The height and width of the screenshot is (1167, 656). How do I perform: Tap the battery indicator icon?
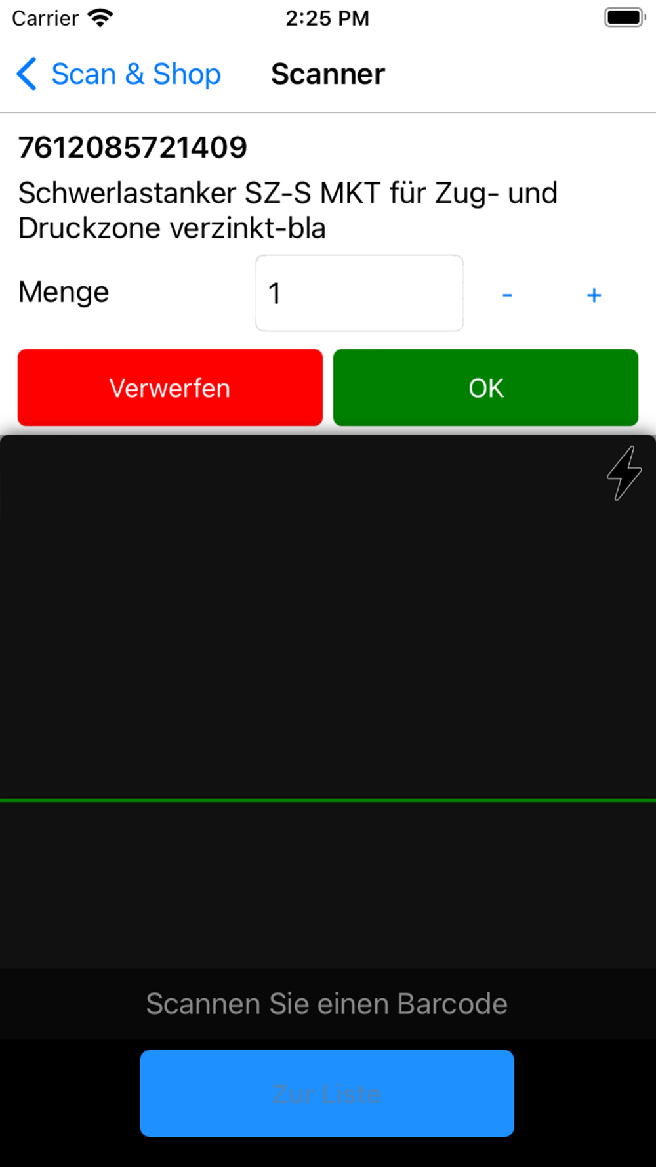[625, 18]
